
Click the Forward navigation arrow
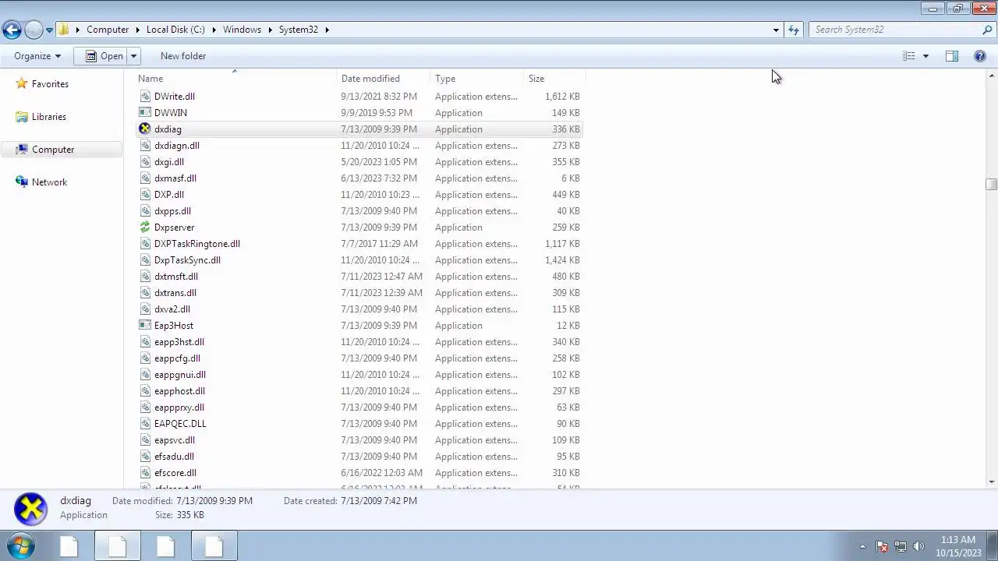tap(34, 30)
